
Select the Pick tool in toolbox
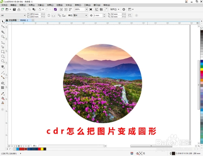pos(2,22)
